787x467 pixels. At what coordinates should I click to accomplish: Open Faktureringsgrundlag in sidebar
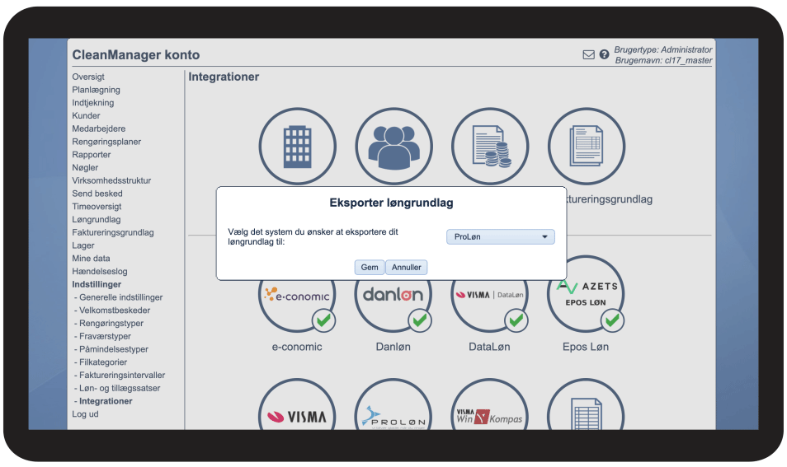[x=113, y=233]
